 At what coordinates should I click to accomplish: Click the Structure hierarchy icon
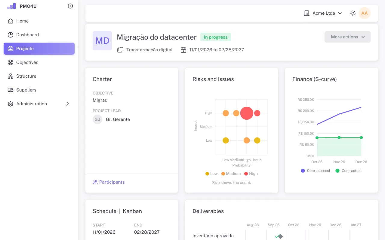11,76
